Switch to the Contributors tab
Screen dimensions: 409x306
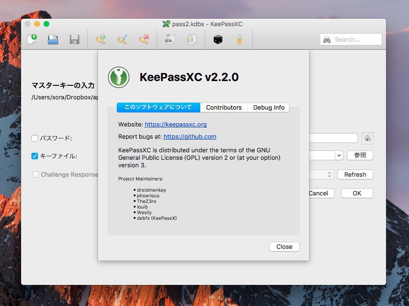point(224,107)
